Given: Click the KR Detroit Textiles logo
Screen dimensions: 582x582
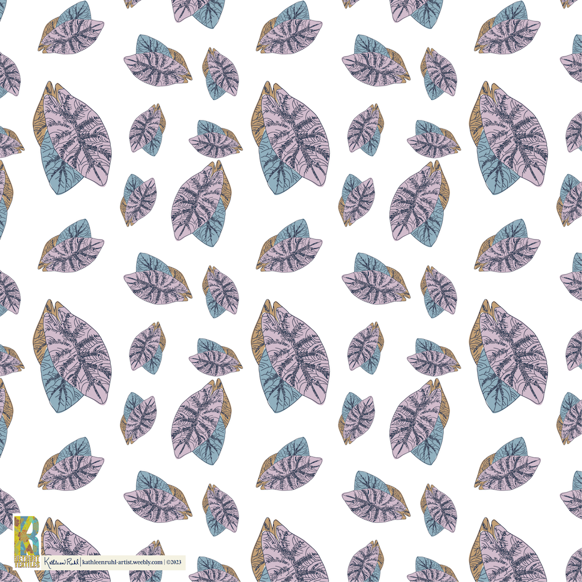Looking at the screenshot, I should click(x=27, y=541).
